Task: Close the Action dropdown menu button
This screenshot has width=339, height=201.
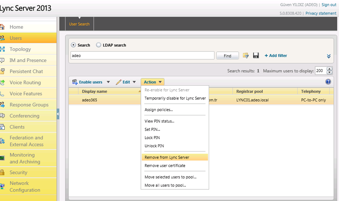Action: [153, 82]
